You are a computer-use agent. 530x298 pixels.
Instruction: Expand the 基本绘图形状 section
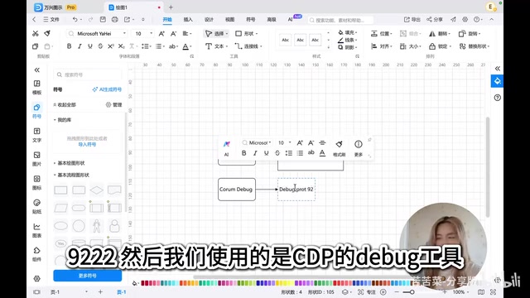(70, 163)
